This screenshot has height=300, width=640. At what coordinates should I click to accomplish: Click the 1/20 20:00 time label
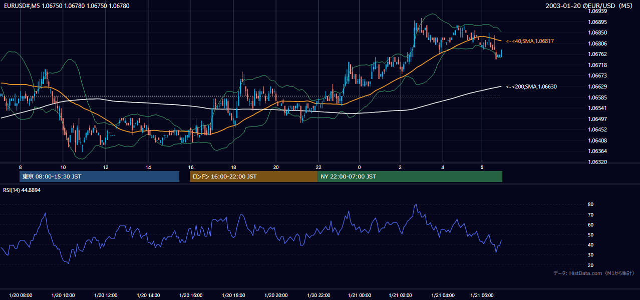pyautogui.click(x=276, y=295)
